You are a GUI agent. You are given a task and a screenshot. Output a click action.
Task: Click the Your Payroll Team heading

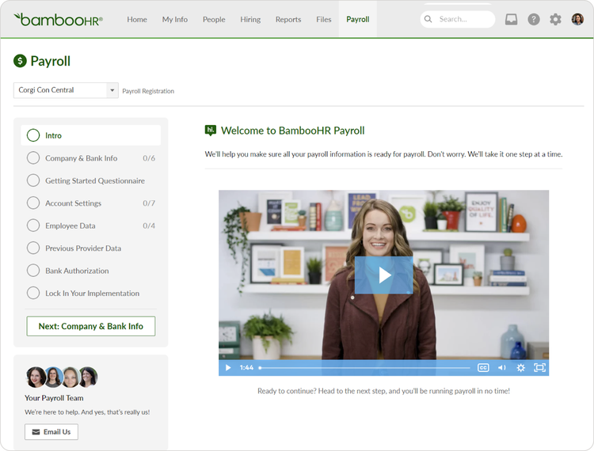(x=54, y=398)
